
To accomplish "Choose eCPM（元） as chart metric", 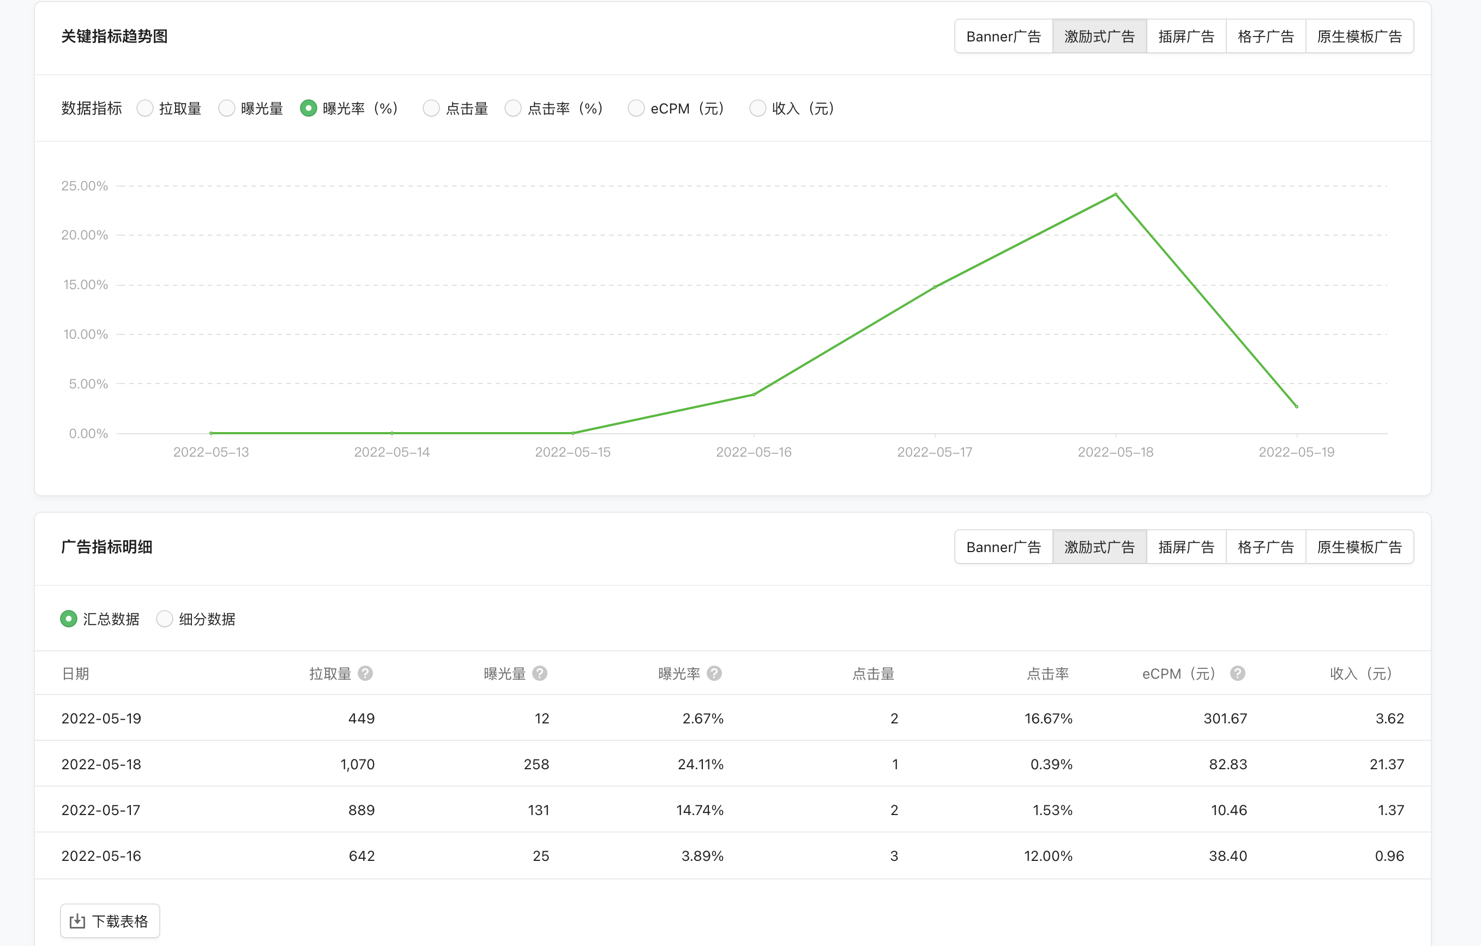I will point(636,109).
